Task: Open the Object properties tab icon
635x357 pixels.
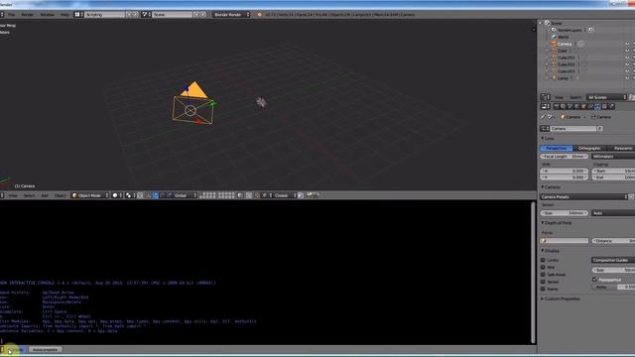Action: coord(583,106)
